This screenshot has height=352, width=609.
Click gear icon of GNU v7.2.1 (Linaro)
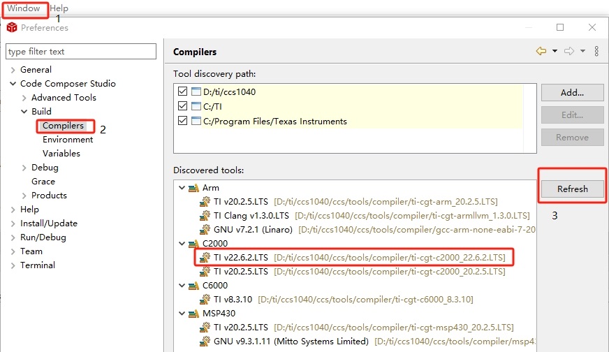205,230
